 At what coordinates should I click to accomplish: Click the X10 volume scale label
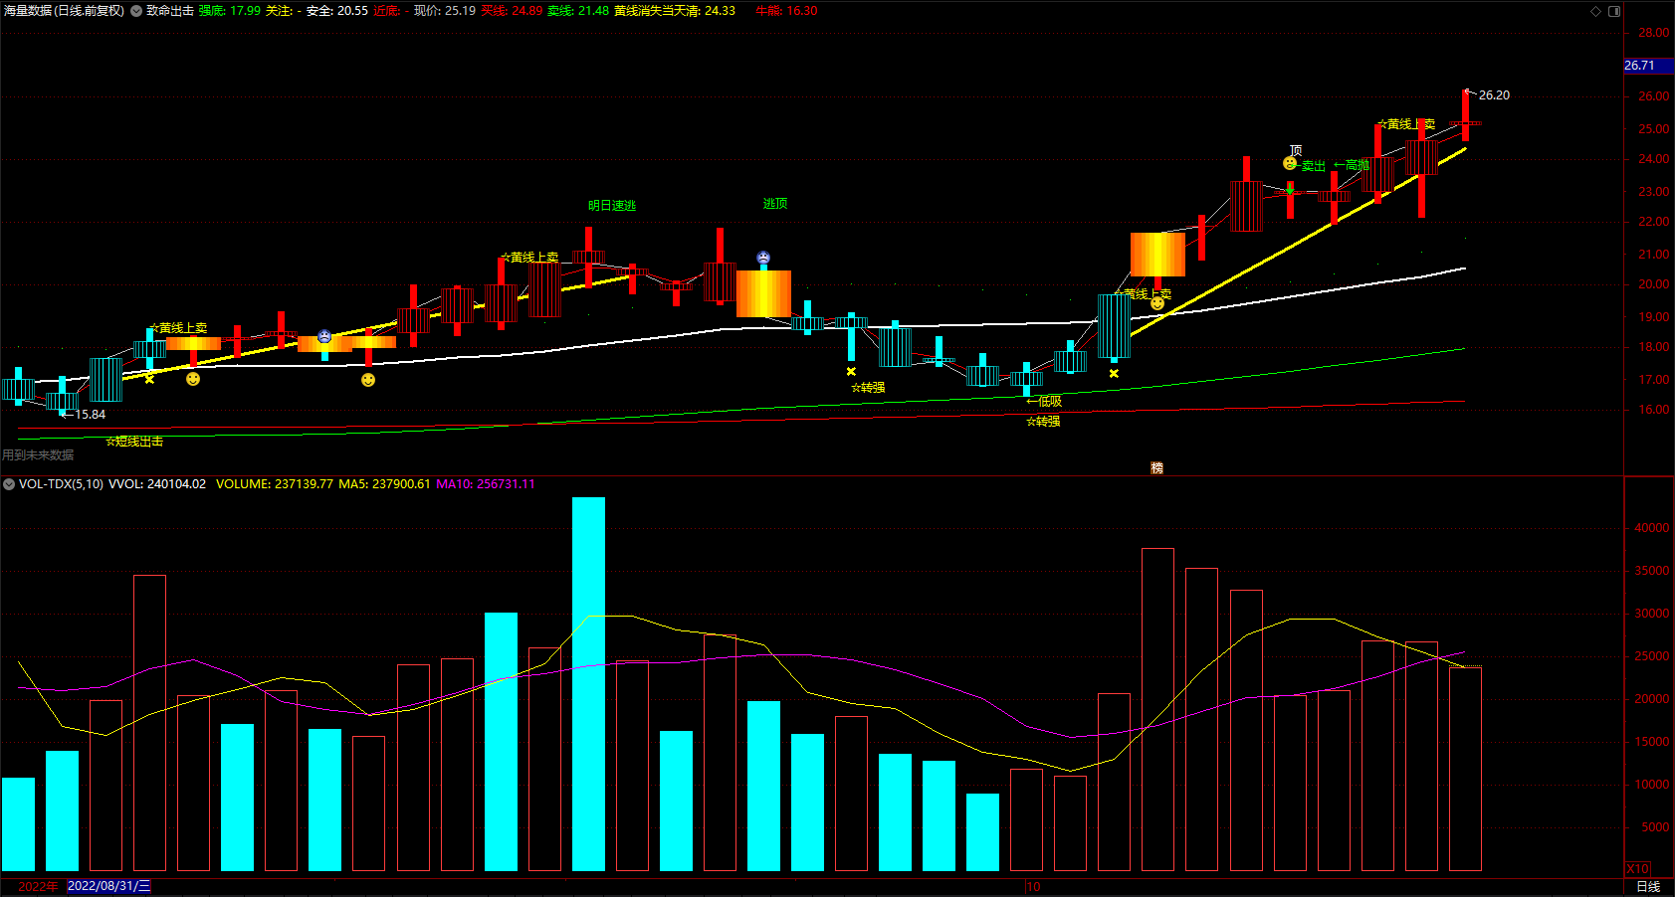click(1638, 868)
